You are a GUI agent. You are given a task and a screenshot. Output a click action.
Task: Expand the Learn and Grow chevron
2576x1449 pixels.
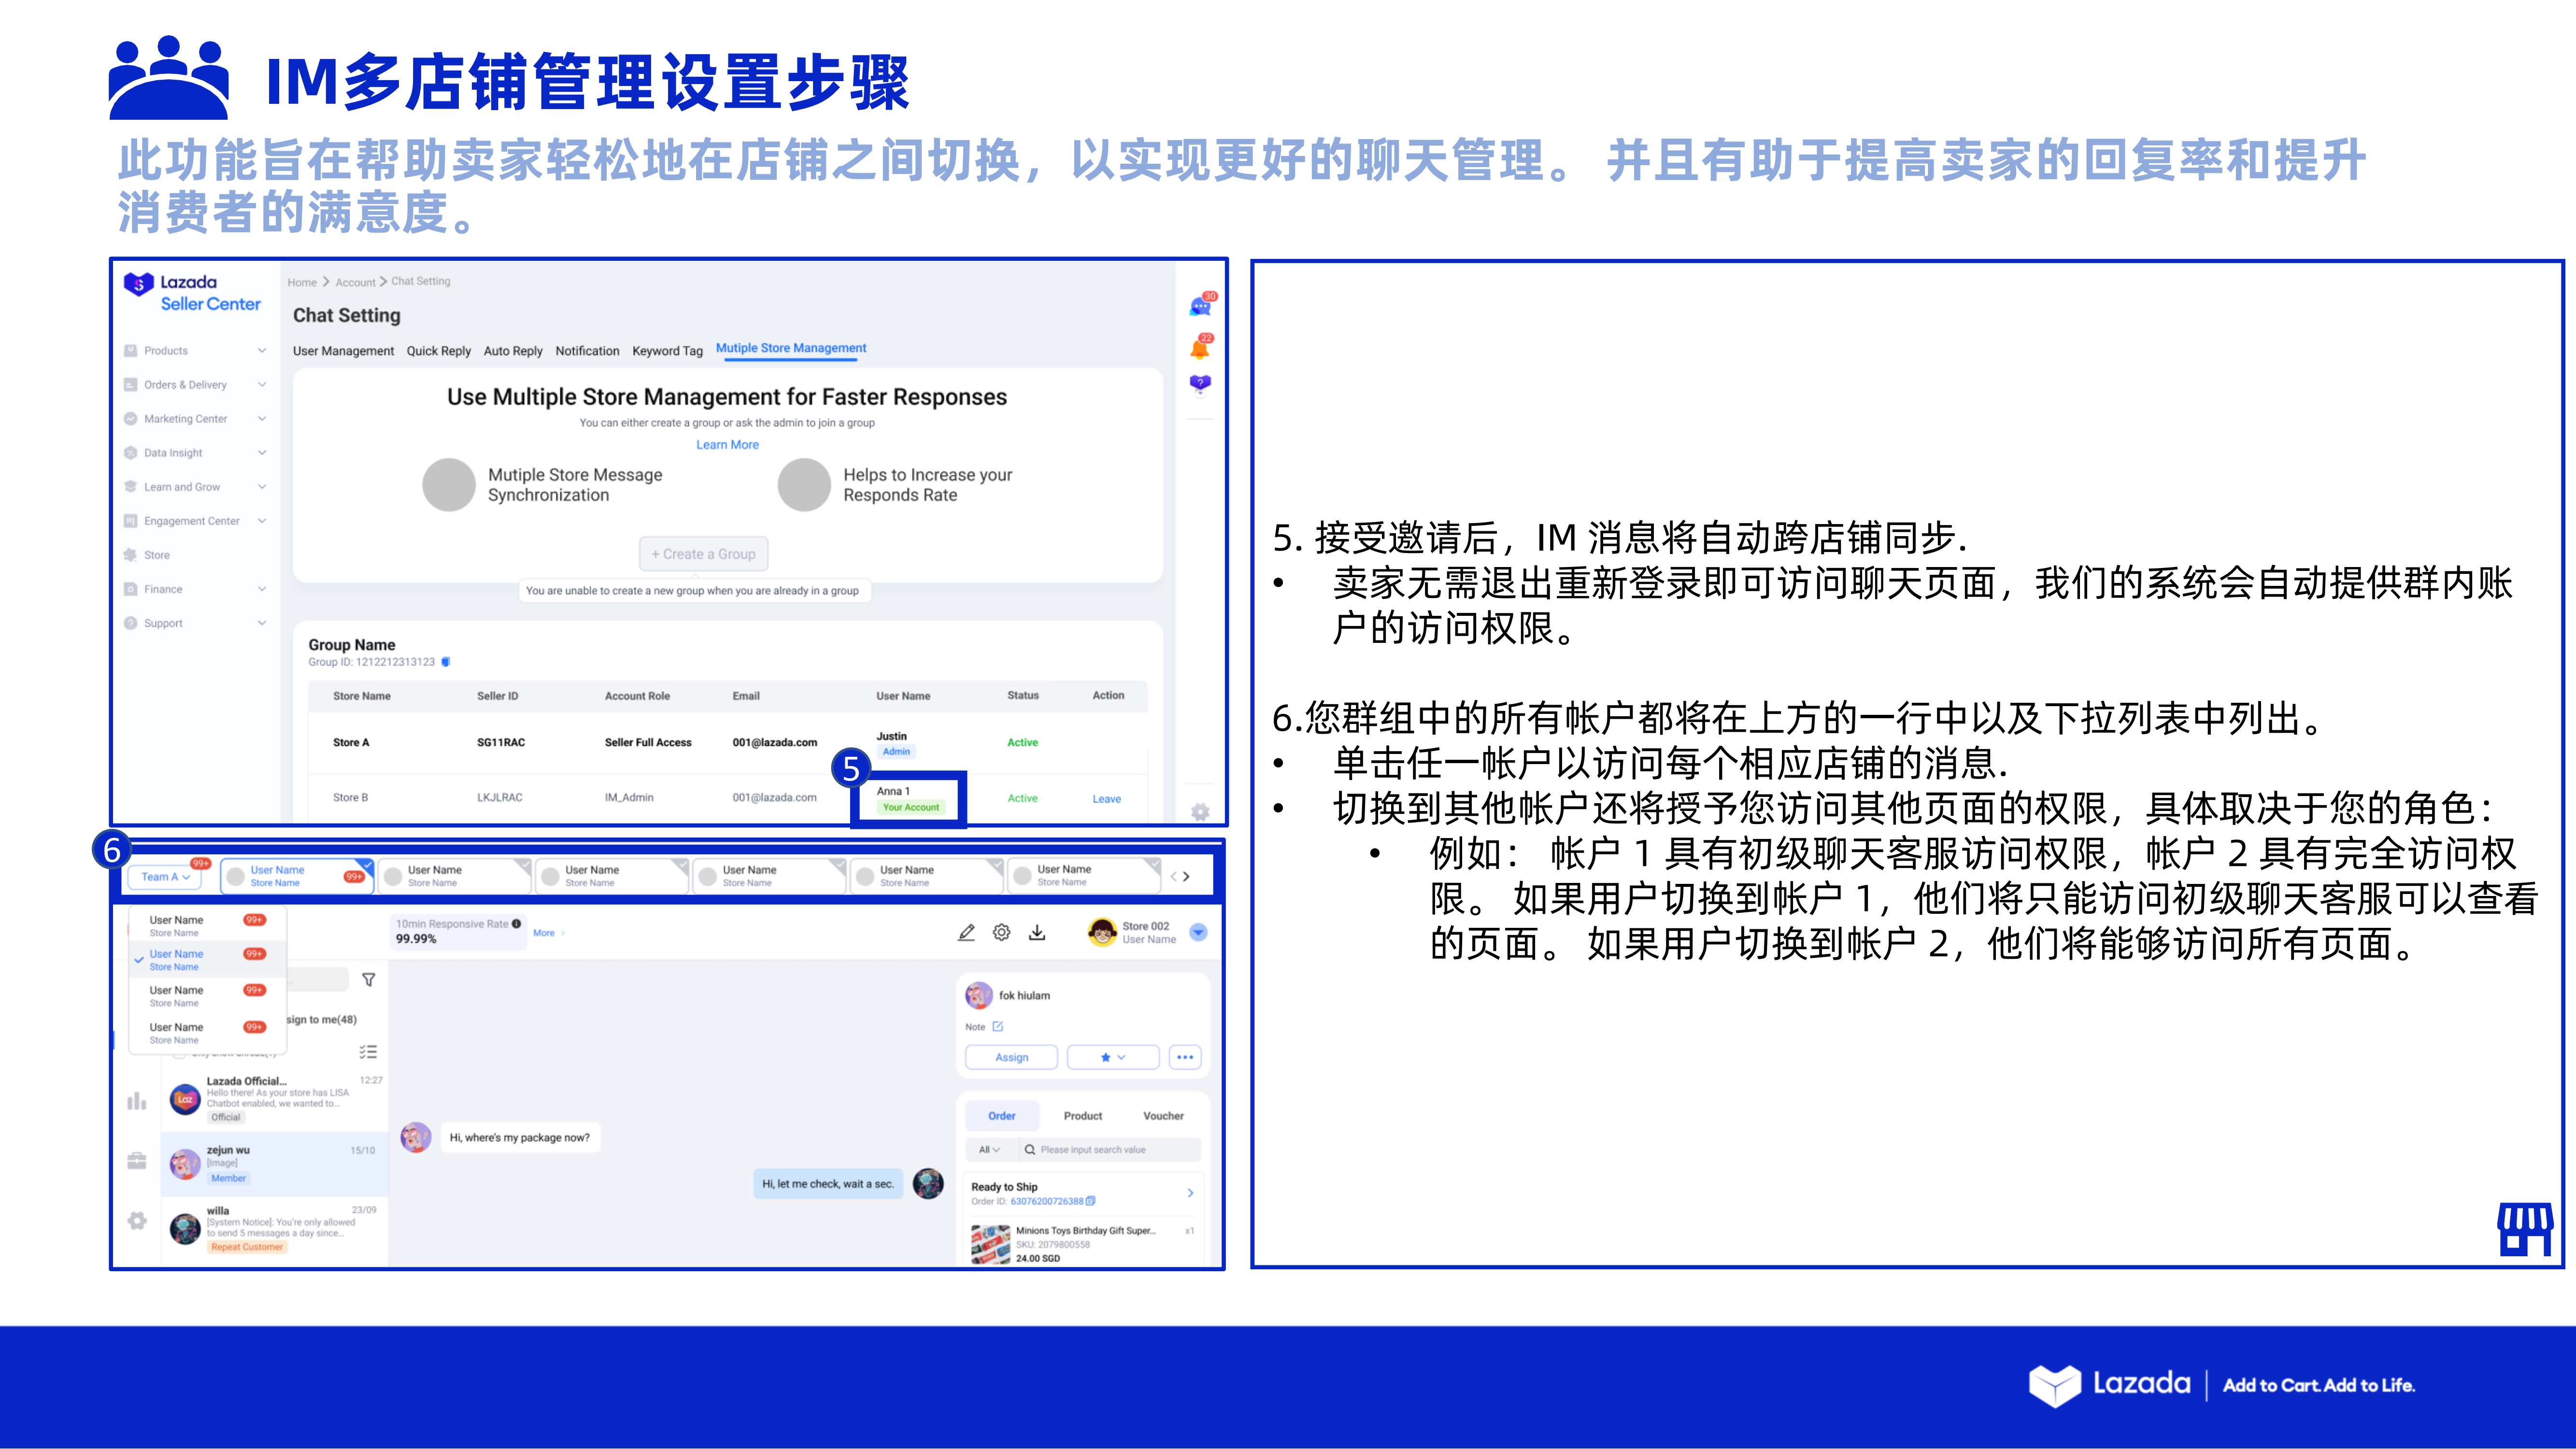262,487
